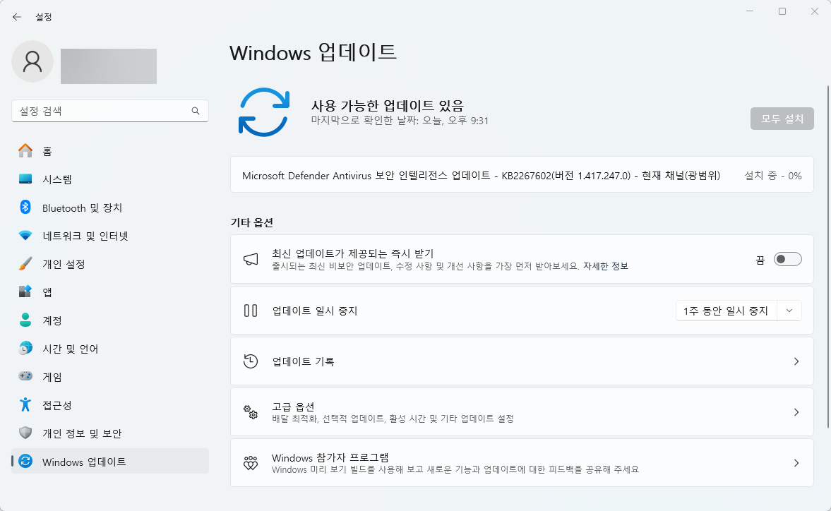Click the megaphone icon for 최신 업데이트

pyautogui.click(x=251, y=259)
